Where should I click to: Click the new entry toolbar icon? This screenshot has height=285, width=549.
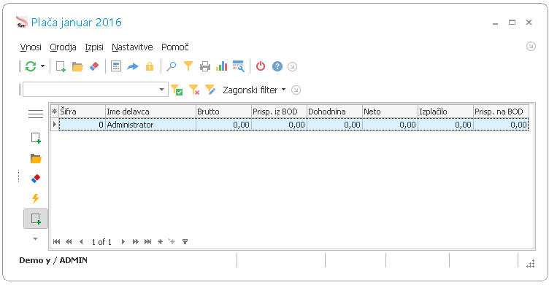[61, 66]
